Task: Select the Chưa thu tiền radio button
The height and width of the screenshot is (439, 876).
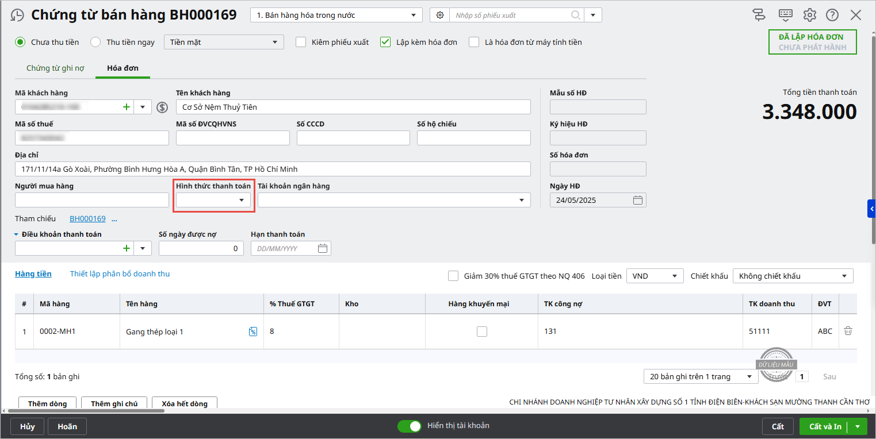Action: (20, 42)
